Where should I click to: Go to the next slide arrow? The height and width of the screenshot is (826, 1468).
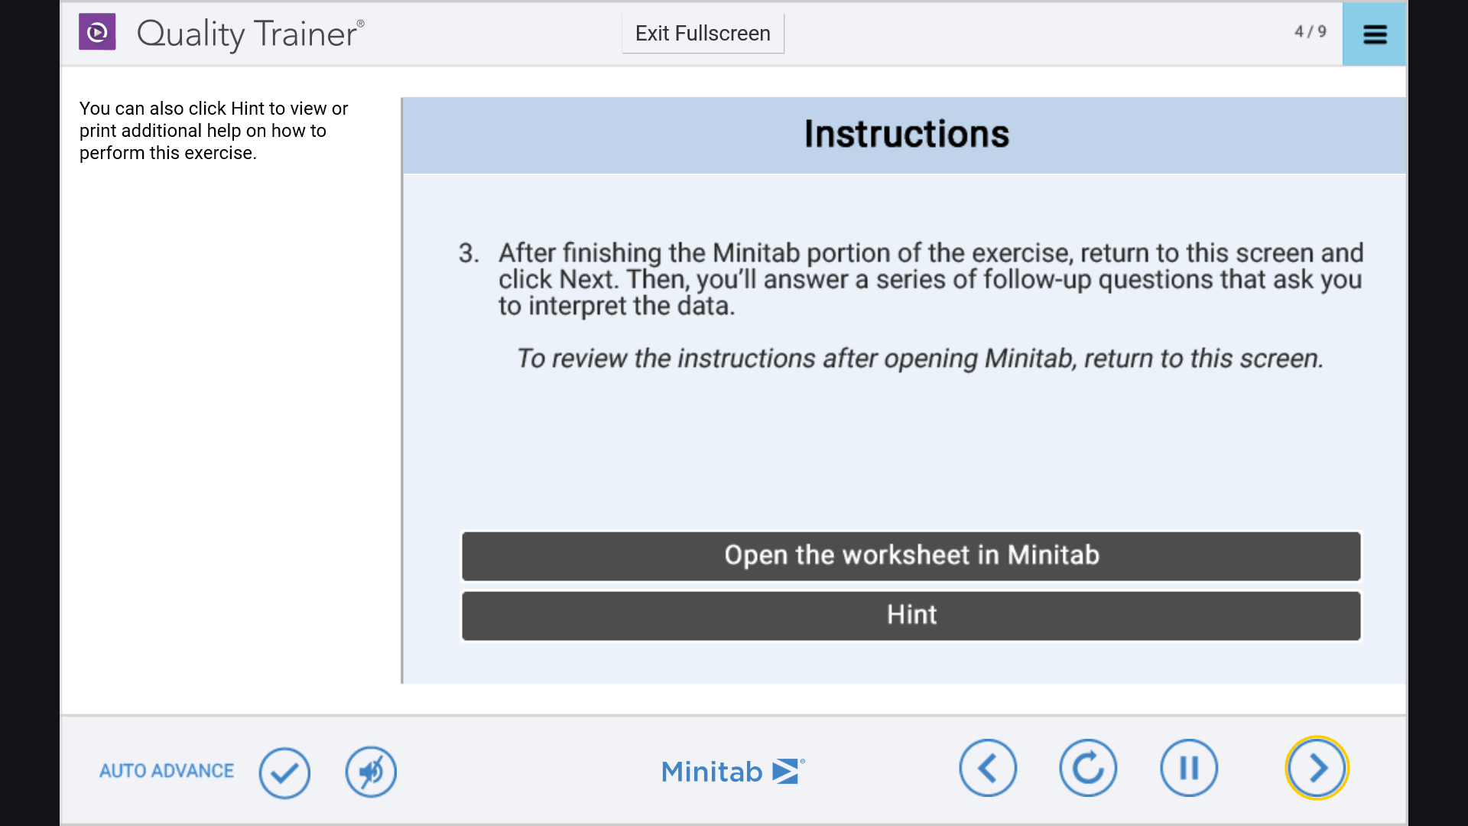coord(1317,768)
